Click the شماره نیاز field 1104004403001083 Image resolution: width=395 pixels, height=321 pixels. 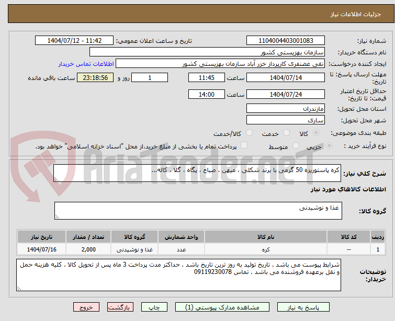(x=286, y=41)
